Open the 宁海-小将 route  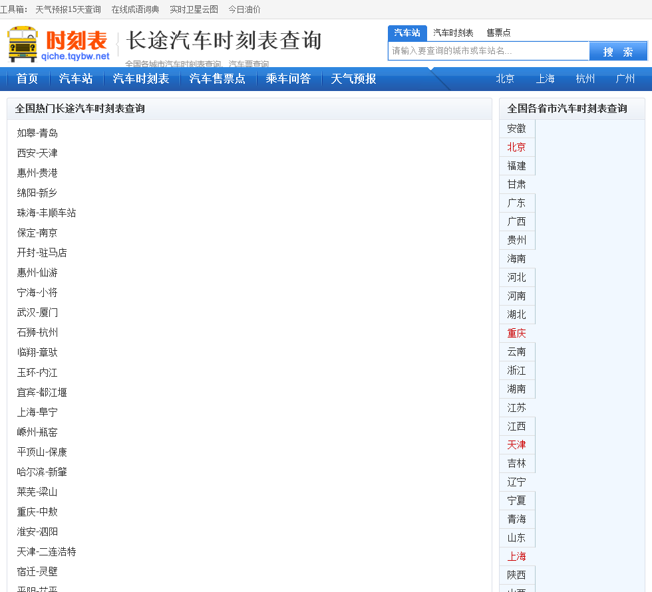click(x=37, y=293)
